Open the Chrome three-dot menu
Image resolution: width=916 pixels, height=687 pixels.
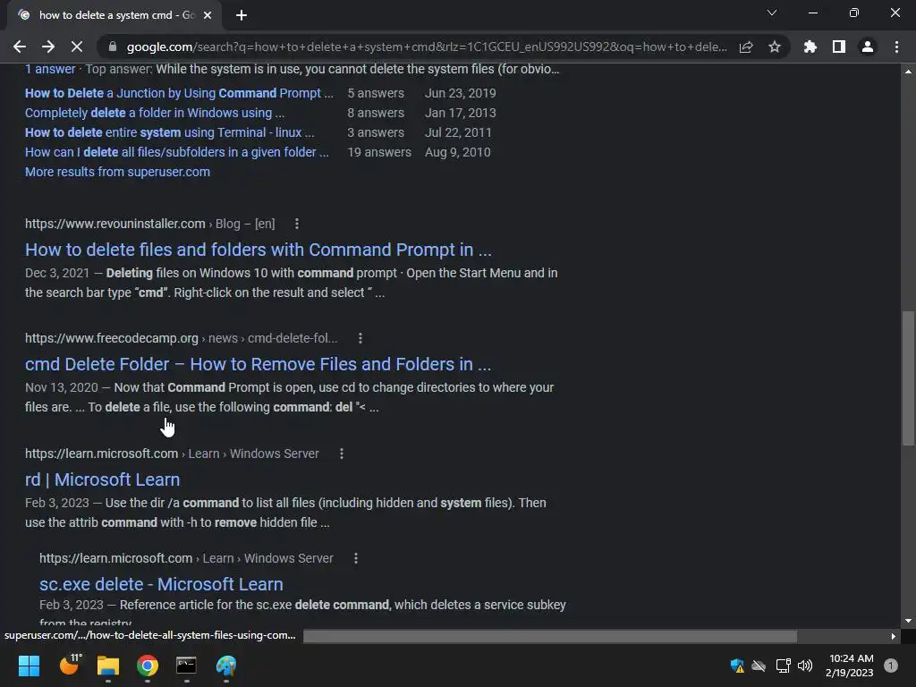(896, 47)
